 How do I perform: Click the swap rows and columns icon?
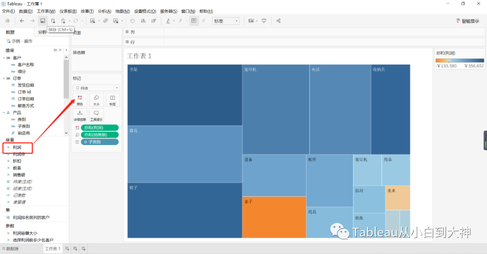click(x=133, y=21)
